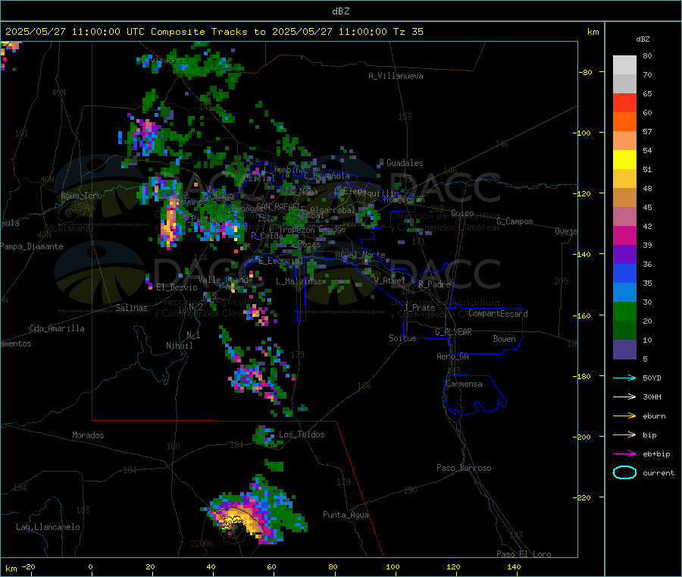Click the A_Villanueva place label
682x577 pixels.
[x=396, y=76]
